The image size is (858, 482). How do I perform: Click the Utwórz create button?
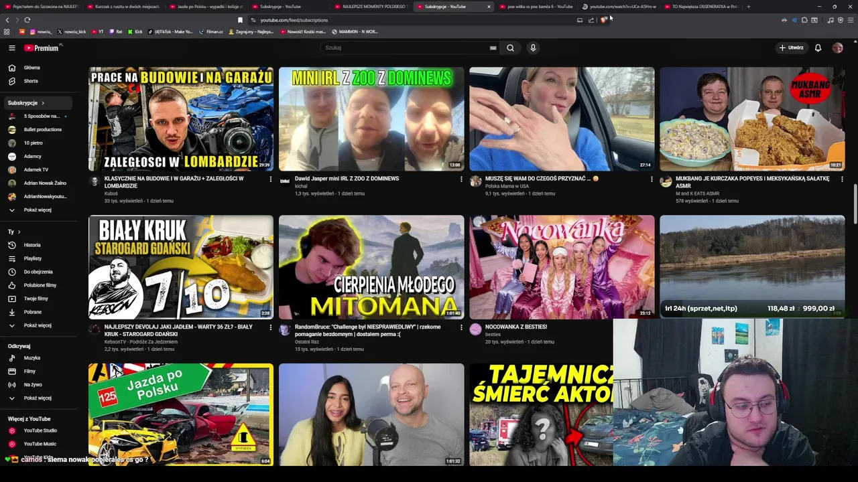791,48
